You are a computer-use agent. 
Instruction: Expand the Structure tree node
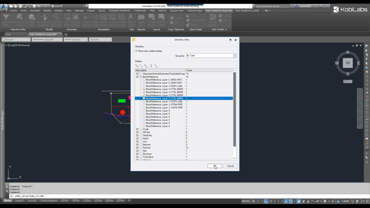point(137,154)
